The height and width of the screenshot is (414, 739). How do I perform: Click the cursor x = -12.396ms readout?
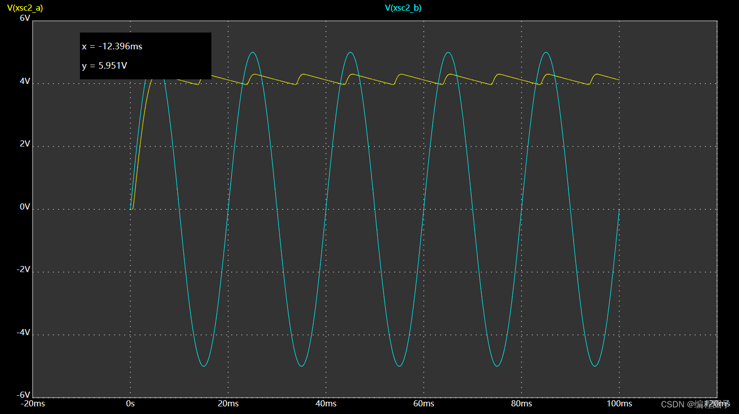tap(112, 46)
